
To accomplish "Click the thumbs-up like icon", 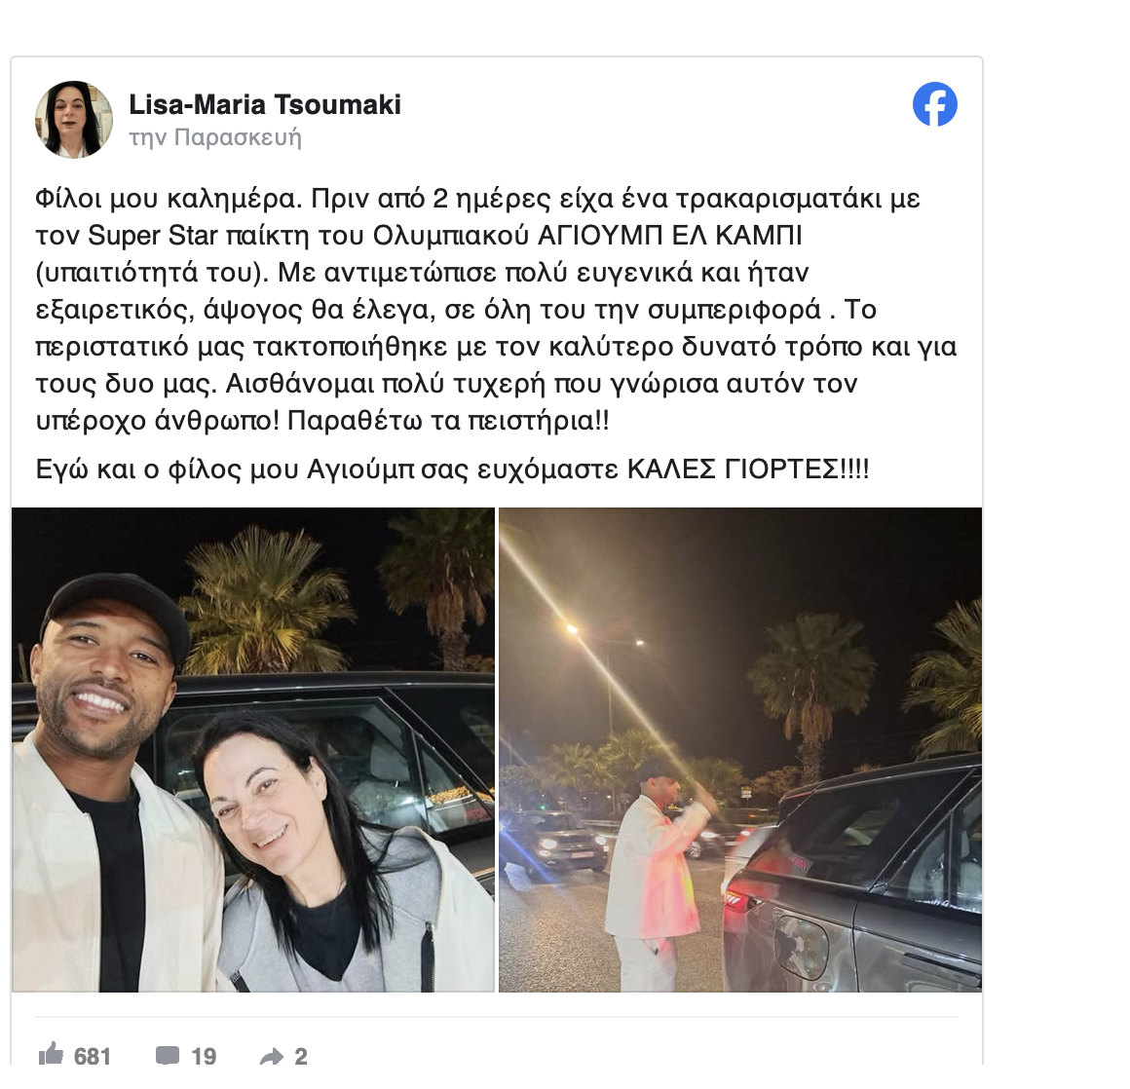I will tap(52, 1054).
